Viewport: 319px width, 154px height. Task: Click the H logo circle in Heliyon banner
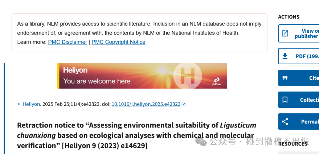(x=187, y=76)
